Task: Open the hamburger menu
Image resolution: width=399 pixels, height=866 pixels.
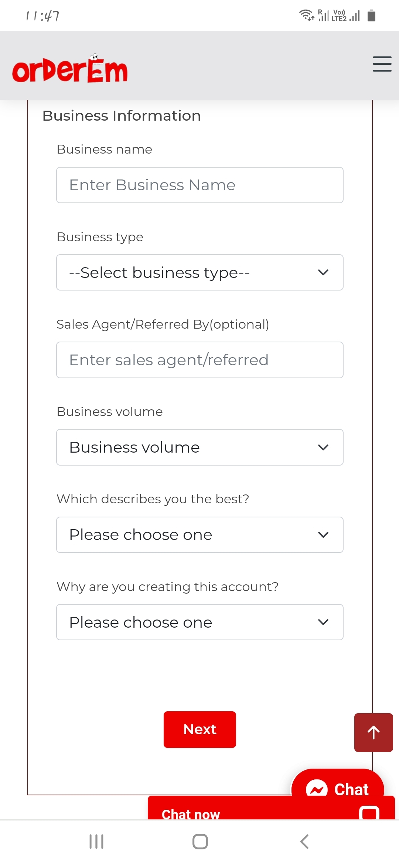Action: [x=382, y=64]
